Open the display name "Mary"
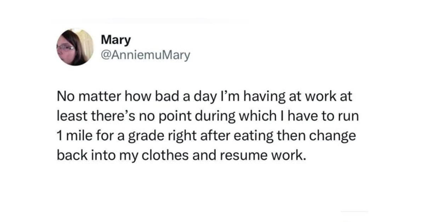Viewport: 425px width, 222px height. tap(116, 40)
